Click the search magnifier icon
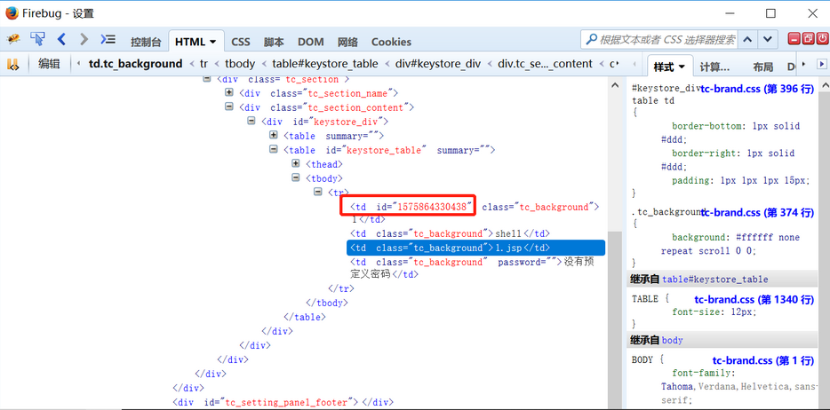The image size is (830, 410). [591, 40]
